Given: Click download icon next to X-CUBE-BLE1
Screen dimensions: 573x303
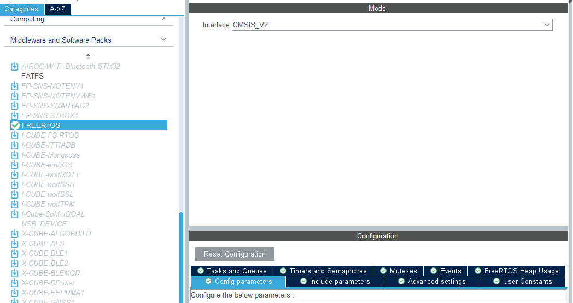Looking at the screenshot, I should coord(15,253).
